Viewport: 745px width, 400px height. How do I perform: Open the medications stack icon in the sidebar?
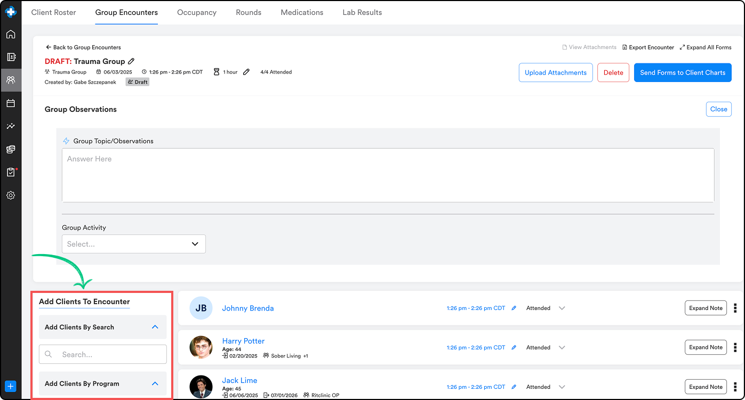click(x=11, y=149)
